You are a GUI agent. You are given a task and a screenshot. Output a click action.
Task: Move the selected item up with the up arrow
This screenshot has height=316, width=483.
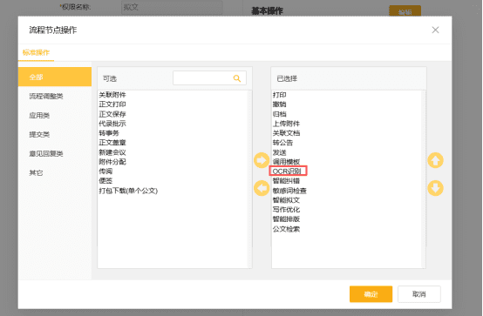435,160
